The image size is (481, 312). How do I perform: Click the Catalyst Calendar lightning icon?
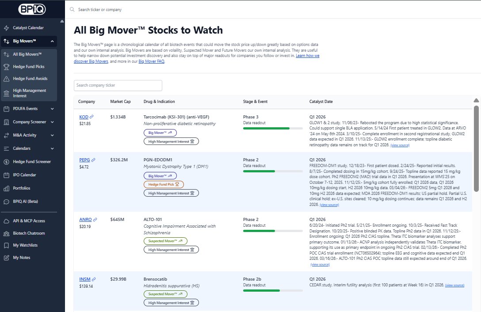[7, 28]
